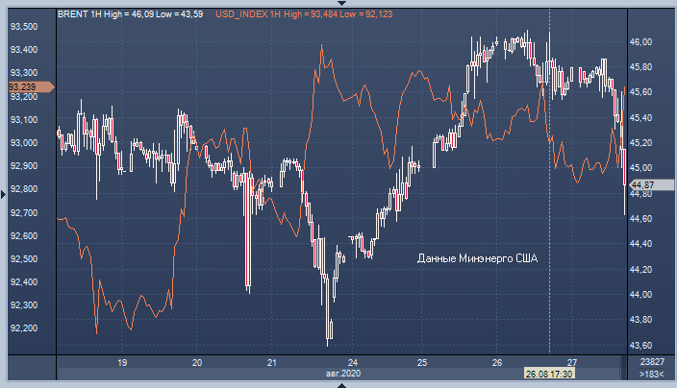Screen dimensions: 677x388
Task: Click the 93,500 level on left scale
Action: [24, 26]
